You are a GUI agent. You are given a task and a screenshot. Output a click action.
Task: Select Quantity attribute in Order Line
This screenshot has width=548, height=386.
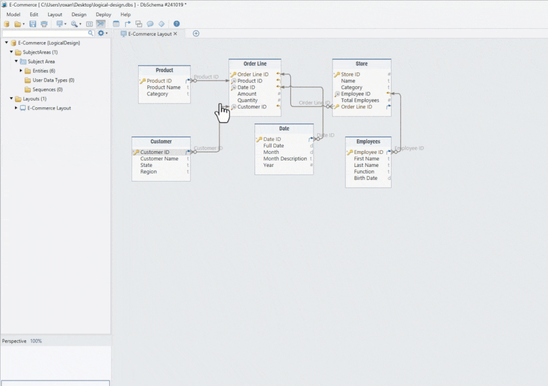click(247, 100)
